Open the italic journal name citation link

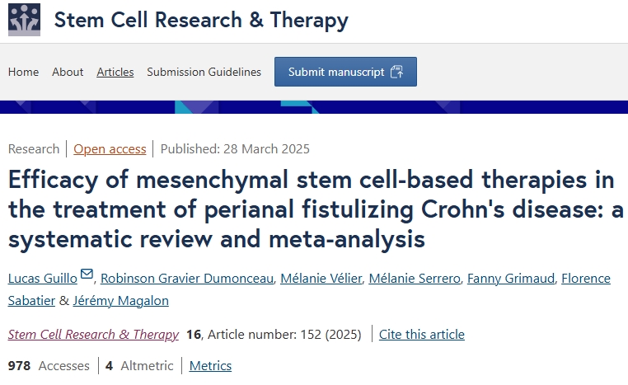coord(93,334)
